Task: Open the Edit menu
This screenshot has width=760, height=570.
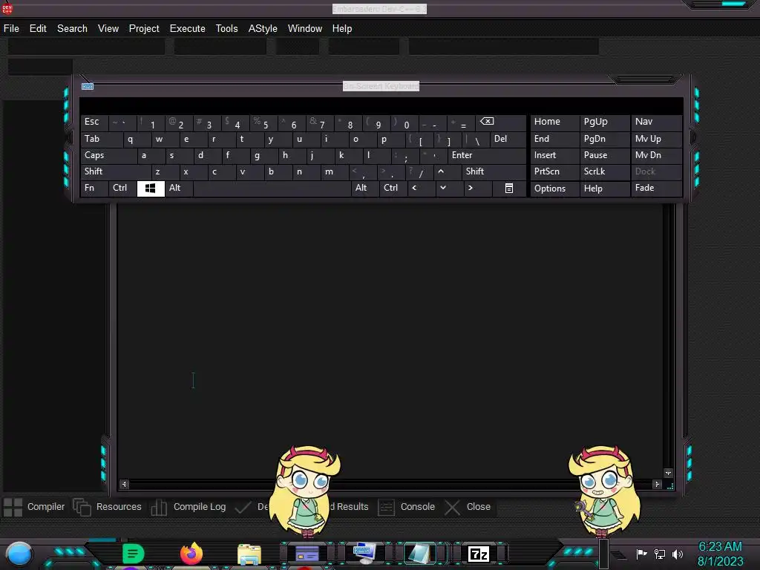Action: pyautogui.click(x=38, y=29)
